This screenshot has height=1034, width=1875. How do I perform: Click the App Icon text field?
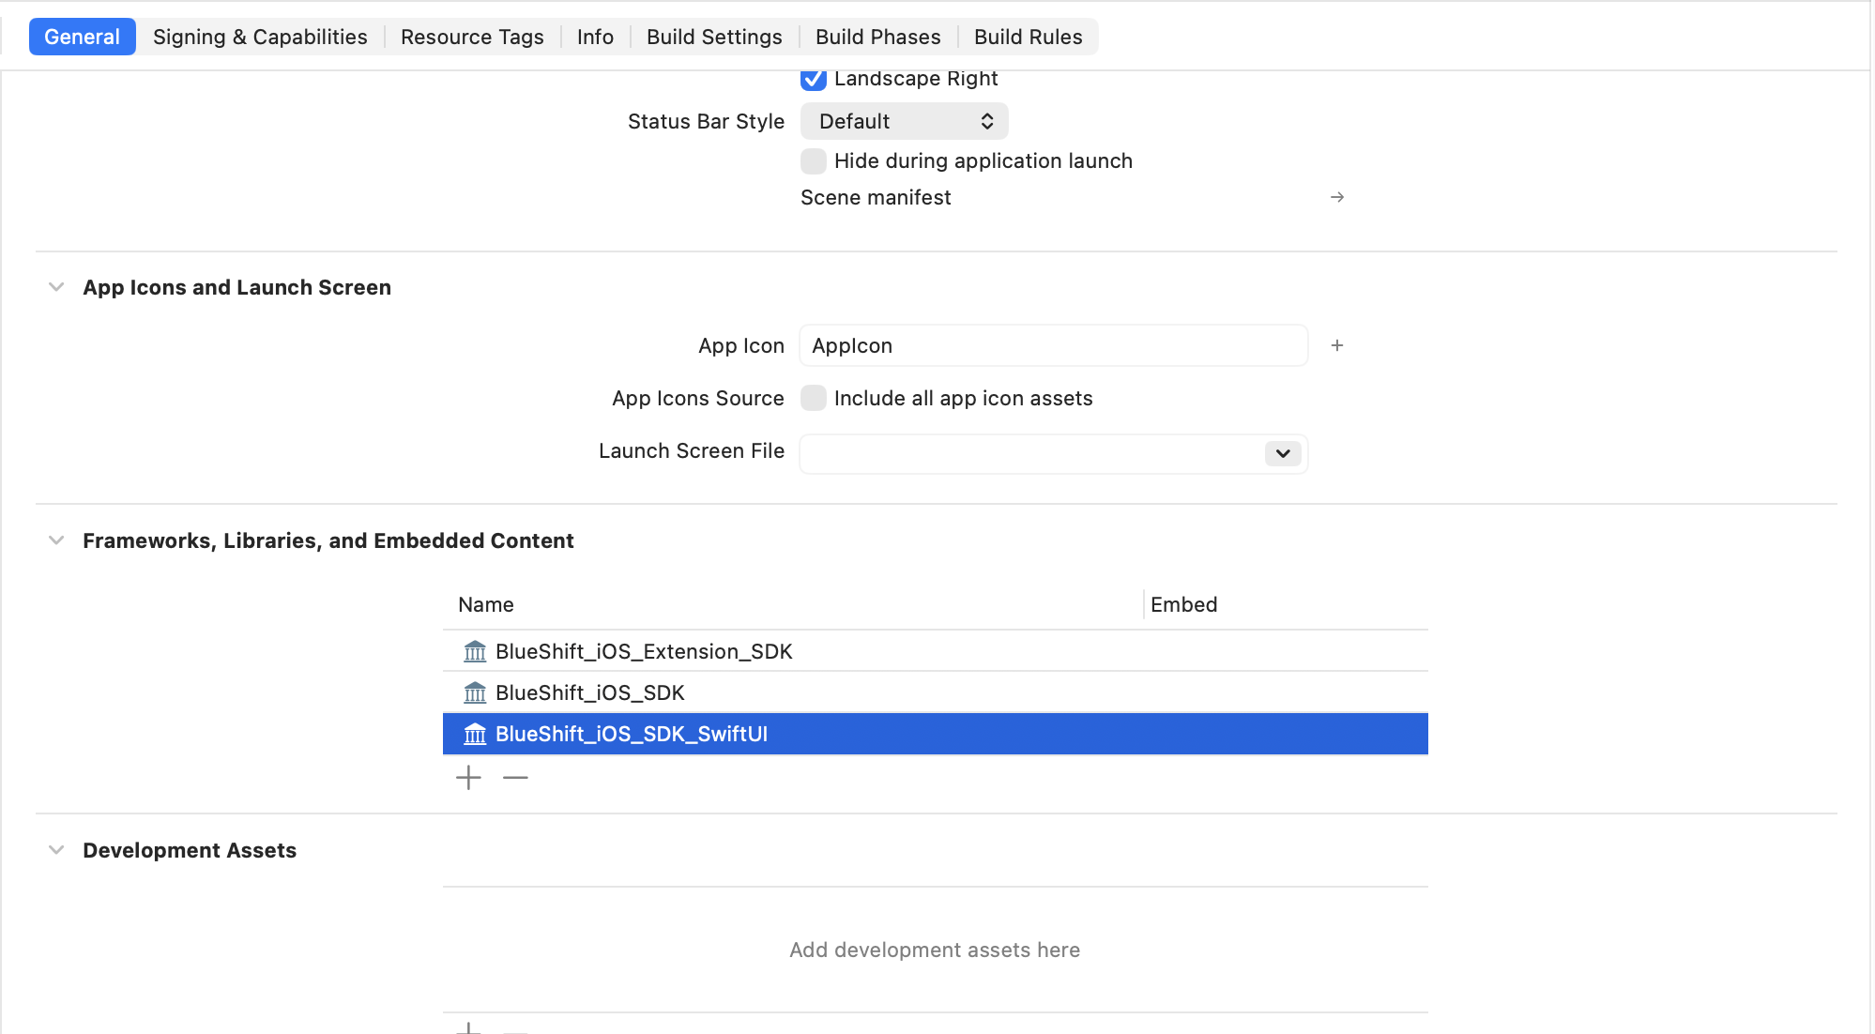pyautogui.click(x=1053, y=345)
